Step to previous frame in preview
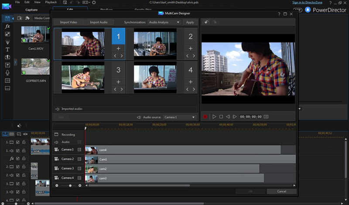Image resolution: width=349 pixels, height=205 pixels. click(228, 116)
